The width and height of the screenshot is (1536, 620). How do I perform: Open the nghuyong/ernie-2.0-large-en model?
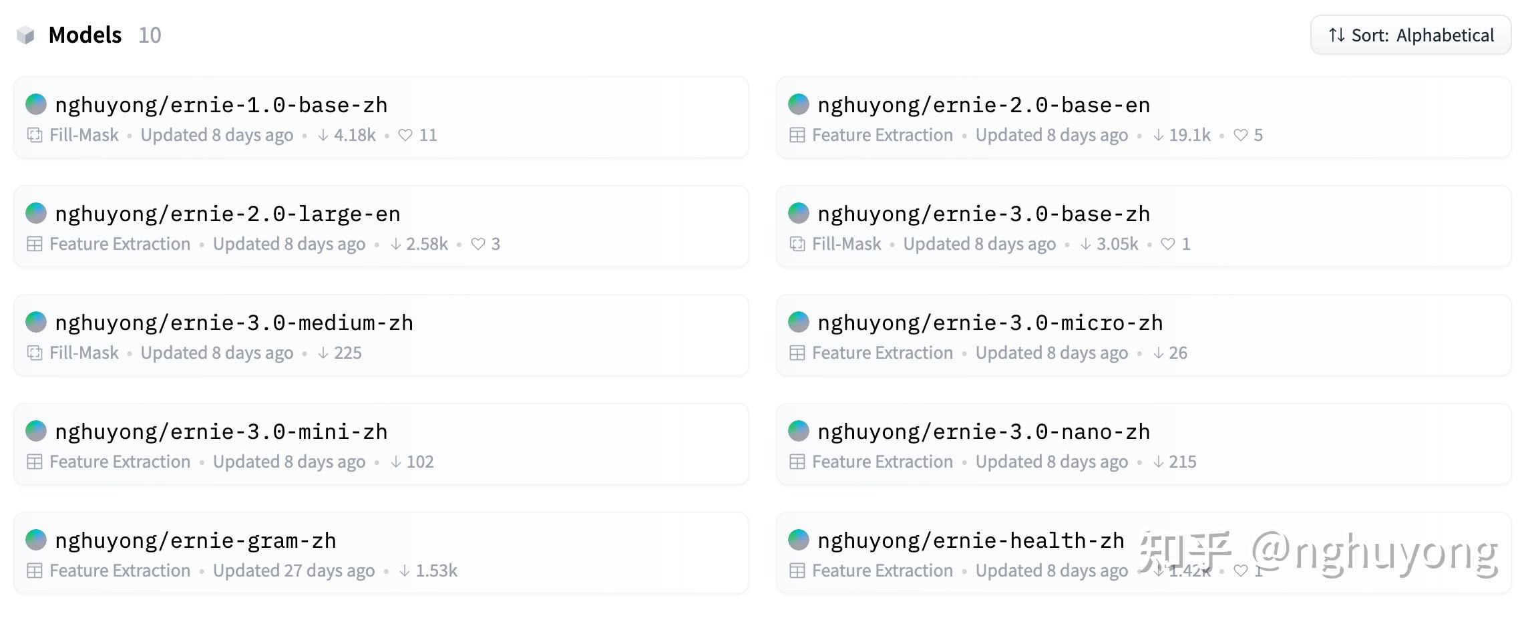[x=228, y=214]
